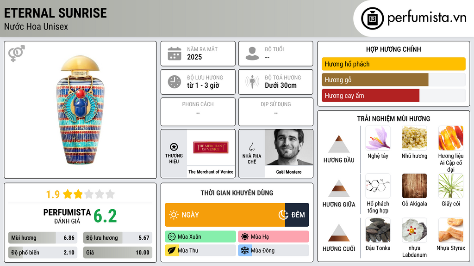474x266 pixels.
Task: Click the Phong cách card
Action: (198, 112)
